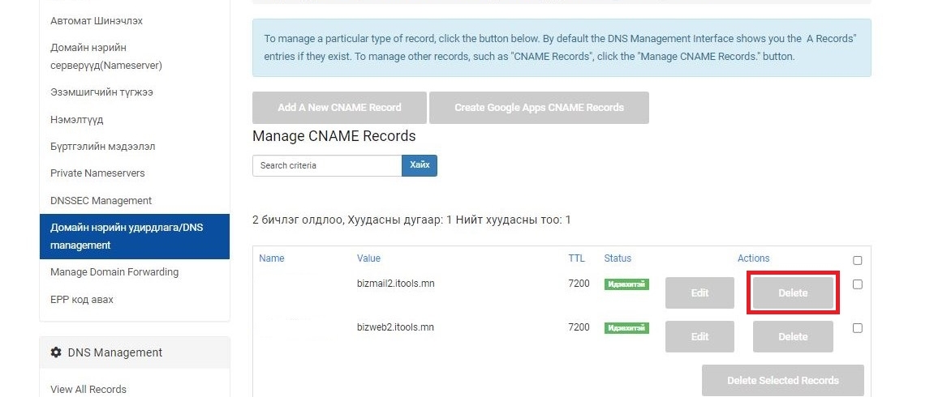Edit the bizweb2.itools.mn record
The width and height of the screenshot is (934, 397).
(699, 337)
